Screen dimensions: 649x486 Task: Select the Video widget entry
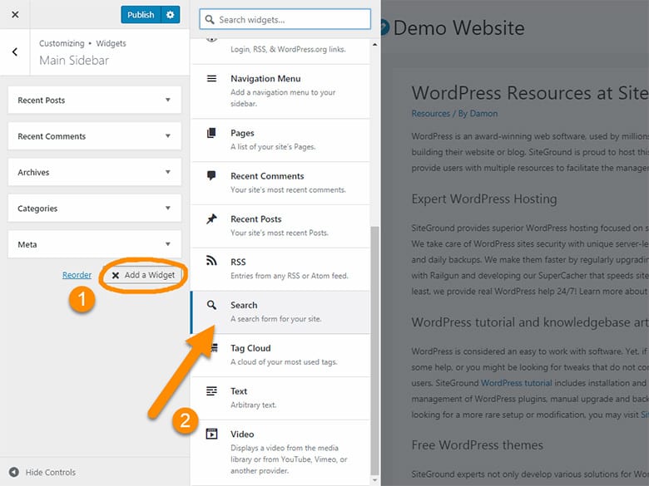pyautogui.click(x=280, y=452)
